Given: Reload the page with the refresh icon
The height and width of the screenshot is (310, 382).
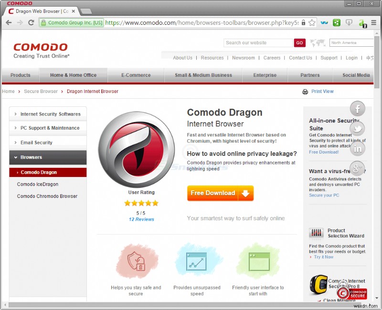Looking at the screenshot, I should [31, 22].
